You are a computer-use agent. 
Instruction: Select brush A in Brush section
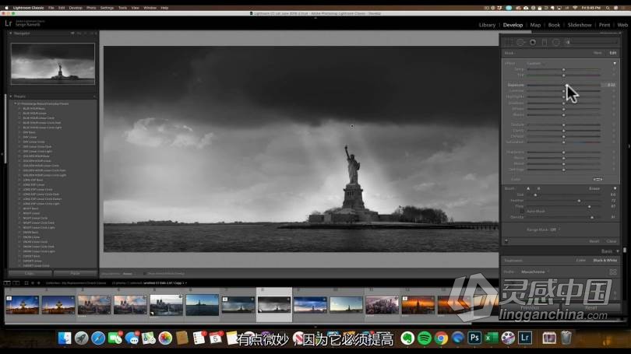[528, 188]
